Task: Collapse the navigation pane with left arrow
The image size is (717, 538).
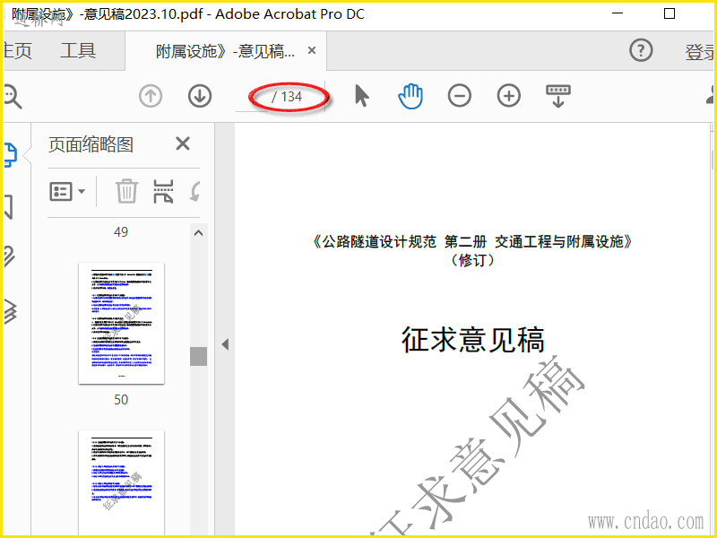Action: point(225,344)
